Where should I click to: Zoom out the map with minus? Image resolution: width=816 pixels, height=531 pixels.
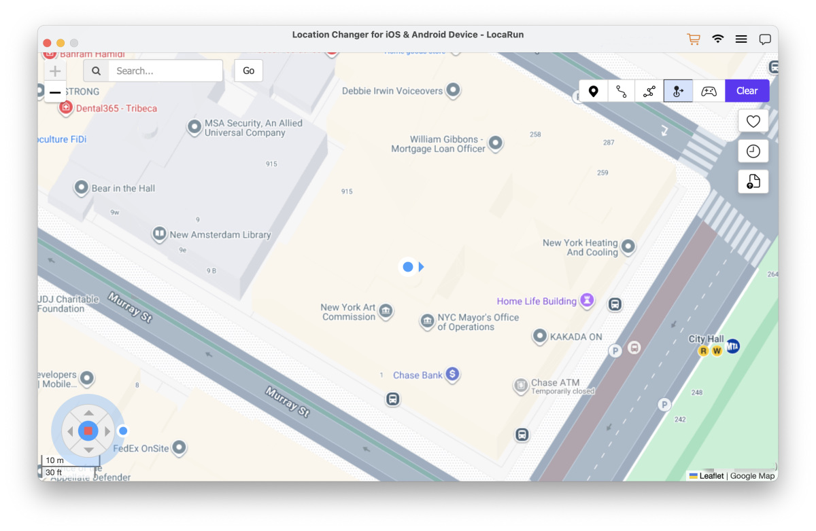coord(55,92)
